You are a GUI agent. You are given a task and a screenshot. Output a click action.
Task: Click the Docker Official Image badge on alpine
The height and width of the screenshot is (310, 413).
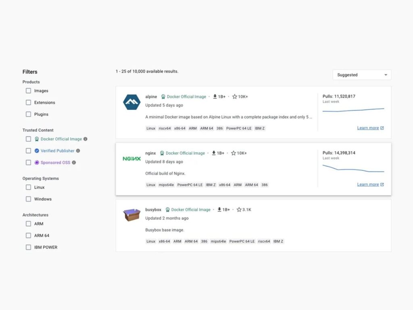point(184,97)
